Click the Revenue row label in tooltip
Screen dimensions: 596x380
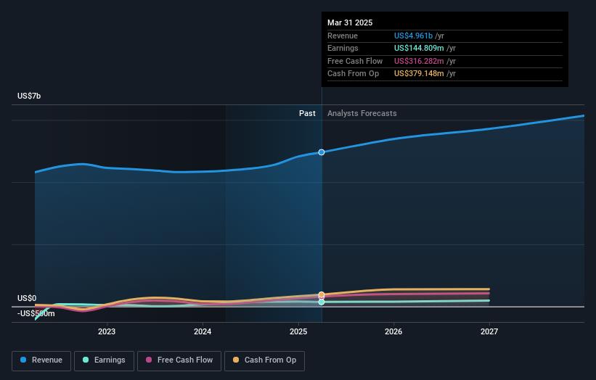coord(343,36)
